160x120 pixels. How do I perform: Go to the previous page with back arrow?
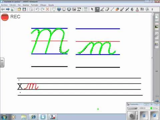pos(3,9)
